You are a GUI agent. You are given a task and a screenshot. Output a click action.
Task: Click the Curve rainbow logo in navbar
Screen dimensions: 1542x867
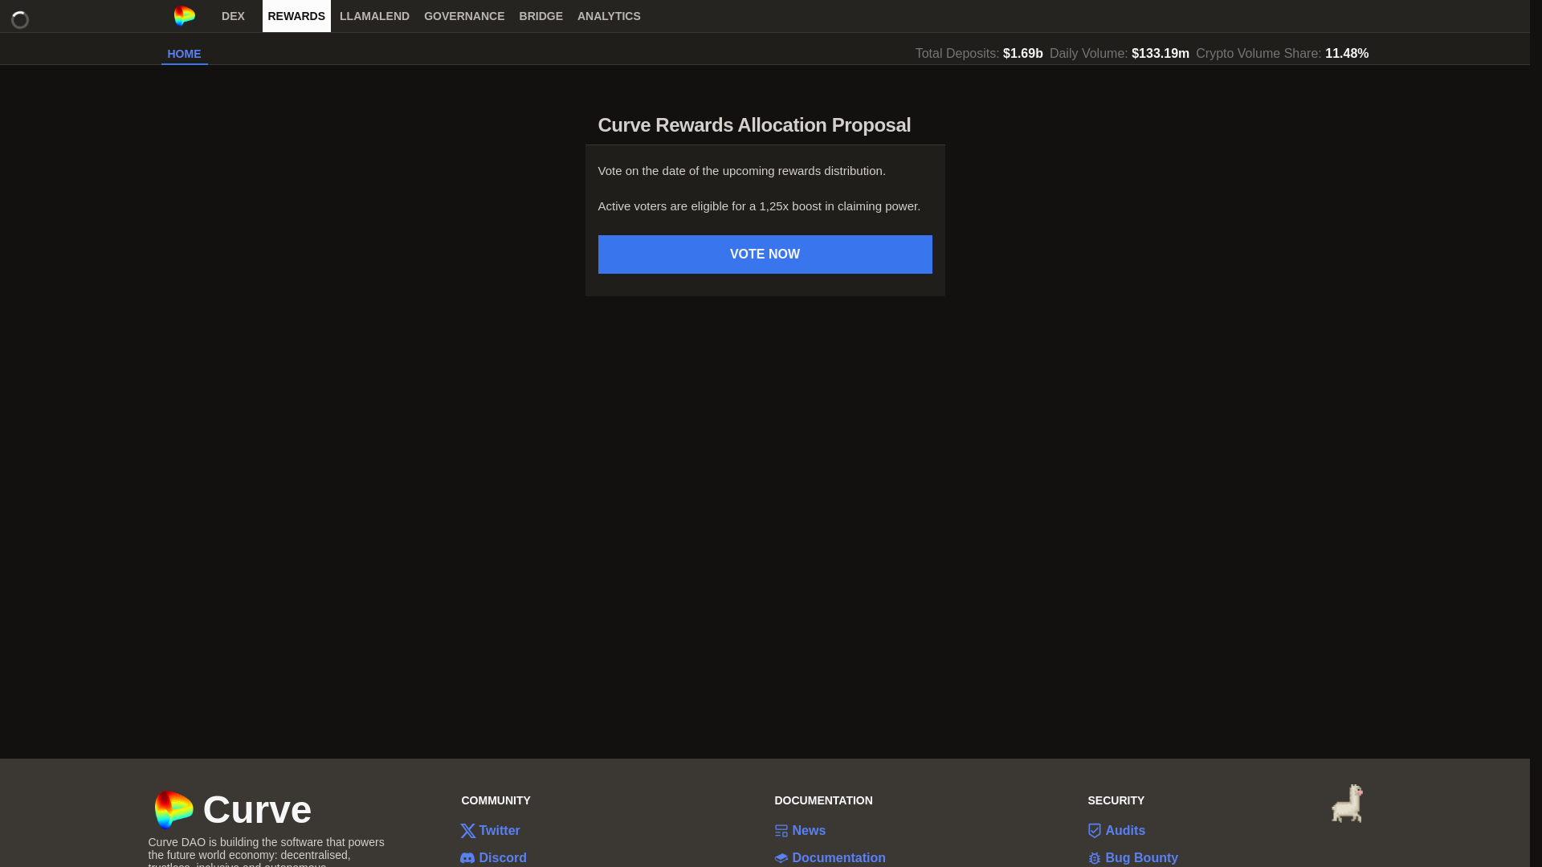[185, 16]
